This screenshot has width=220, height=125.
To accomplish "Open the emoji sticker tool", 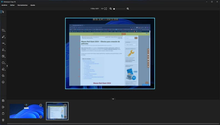I will pyautogui.click(x=3, y=82).
